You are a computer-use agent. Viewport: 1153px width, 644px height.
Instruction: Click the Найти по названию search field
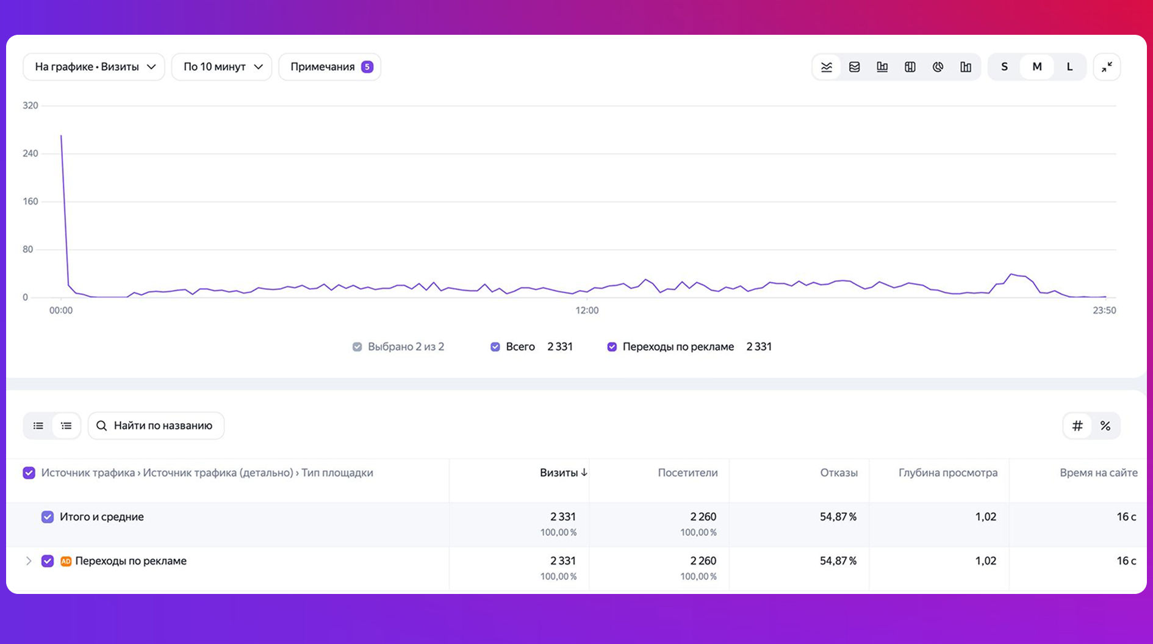coord(156,425)
